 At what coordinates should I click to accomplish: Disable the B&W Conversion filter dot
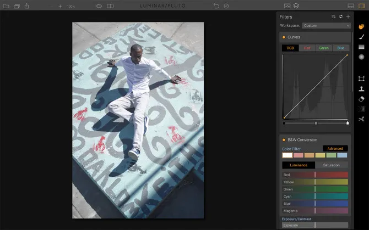click(x=284, y=140)
